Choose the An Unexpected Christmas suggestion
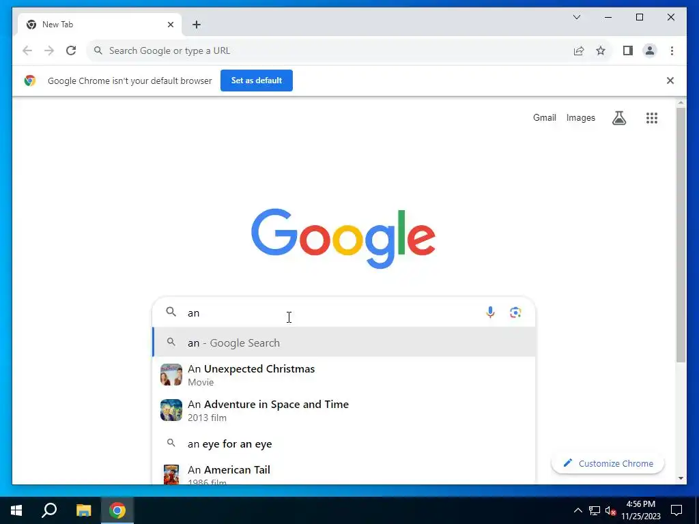This screenshot has width=699, height=524. pyautogui.click(x=344, y=375)
